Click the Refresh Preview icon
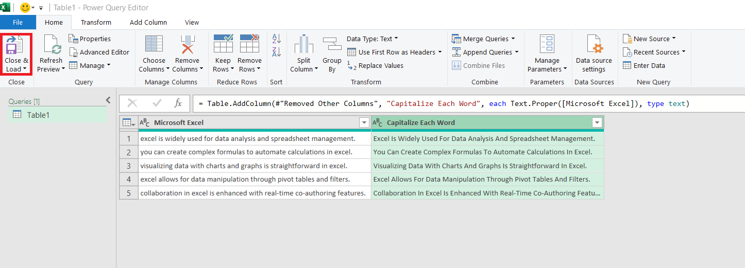This screenshot has height=268, width=745. [x=52, y=45]
